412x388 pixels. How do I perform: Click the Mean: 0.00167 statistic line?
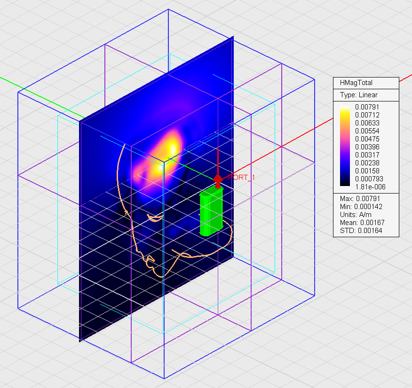360,222
